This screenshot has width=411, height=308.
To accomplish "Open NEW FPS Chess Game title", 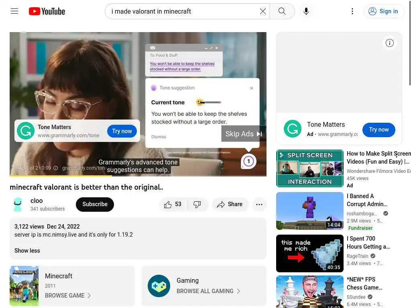I will pos(364,284).
